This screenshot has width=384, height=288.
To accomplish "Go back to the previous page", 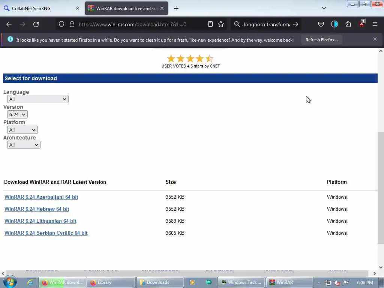I will pos(9,24).
